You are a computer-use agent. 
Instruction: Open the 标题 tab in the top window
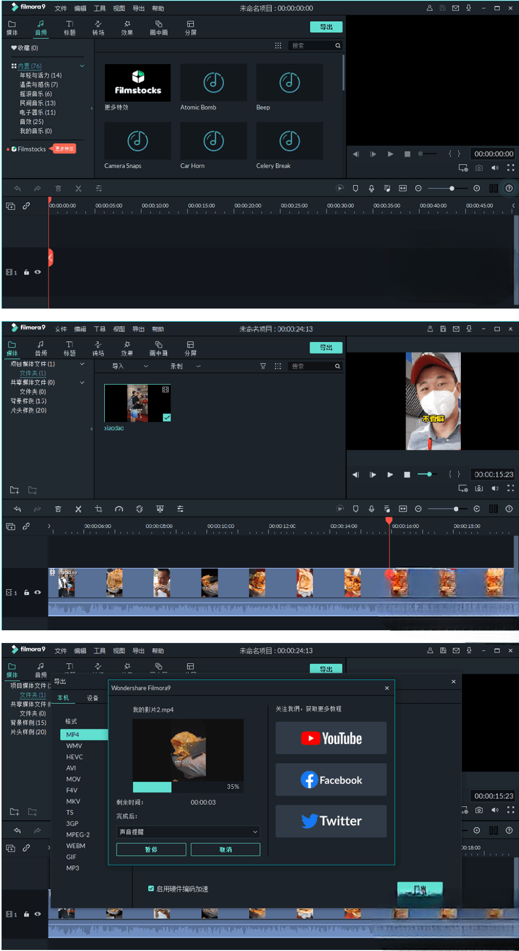(70, 28)
